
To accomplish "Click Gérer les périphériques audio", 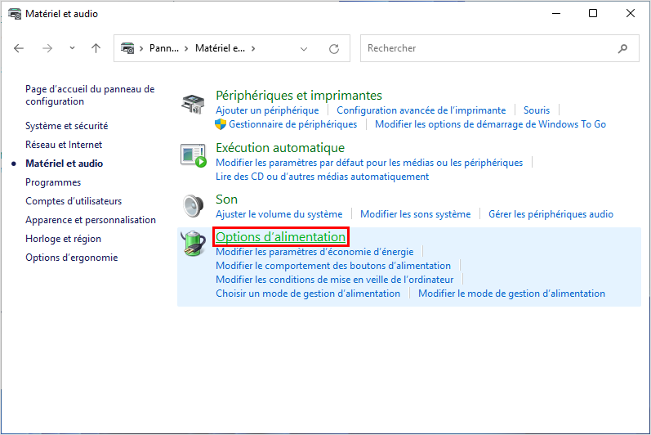I will tap(551, 214).
